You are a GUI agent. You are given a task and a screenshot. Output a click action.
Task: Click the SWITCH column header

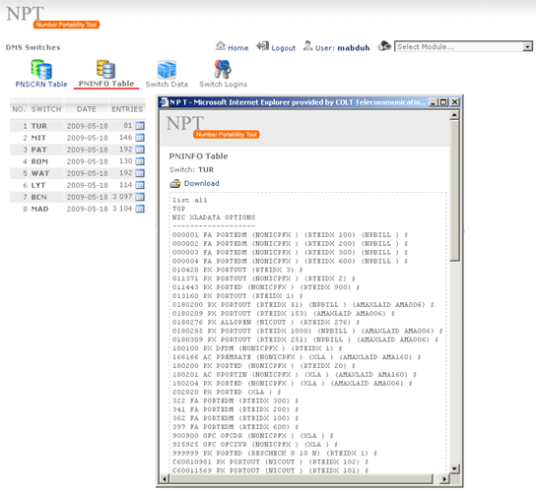[x=46, y=109]
